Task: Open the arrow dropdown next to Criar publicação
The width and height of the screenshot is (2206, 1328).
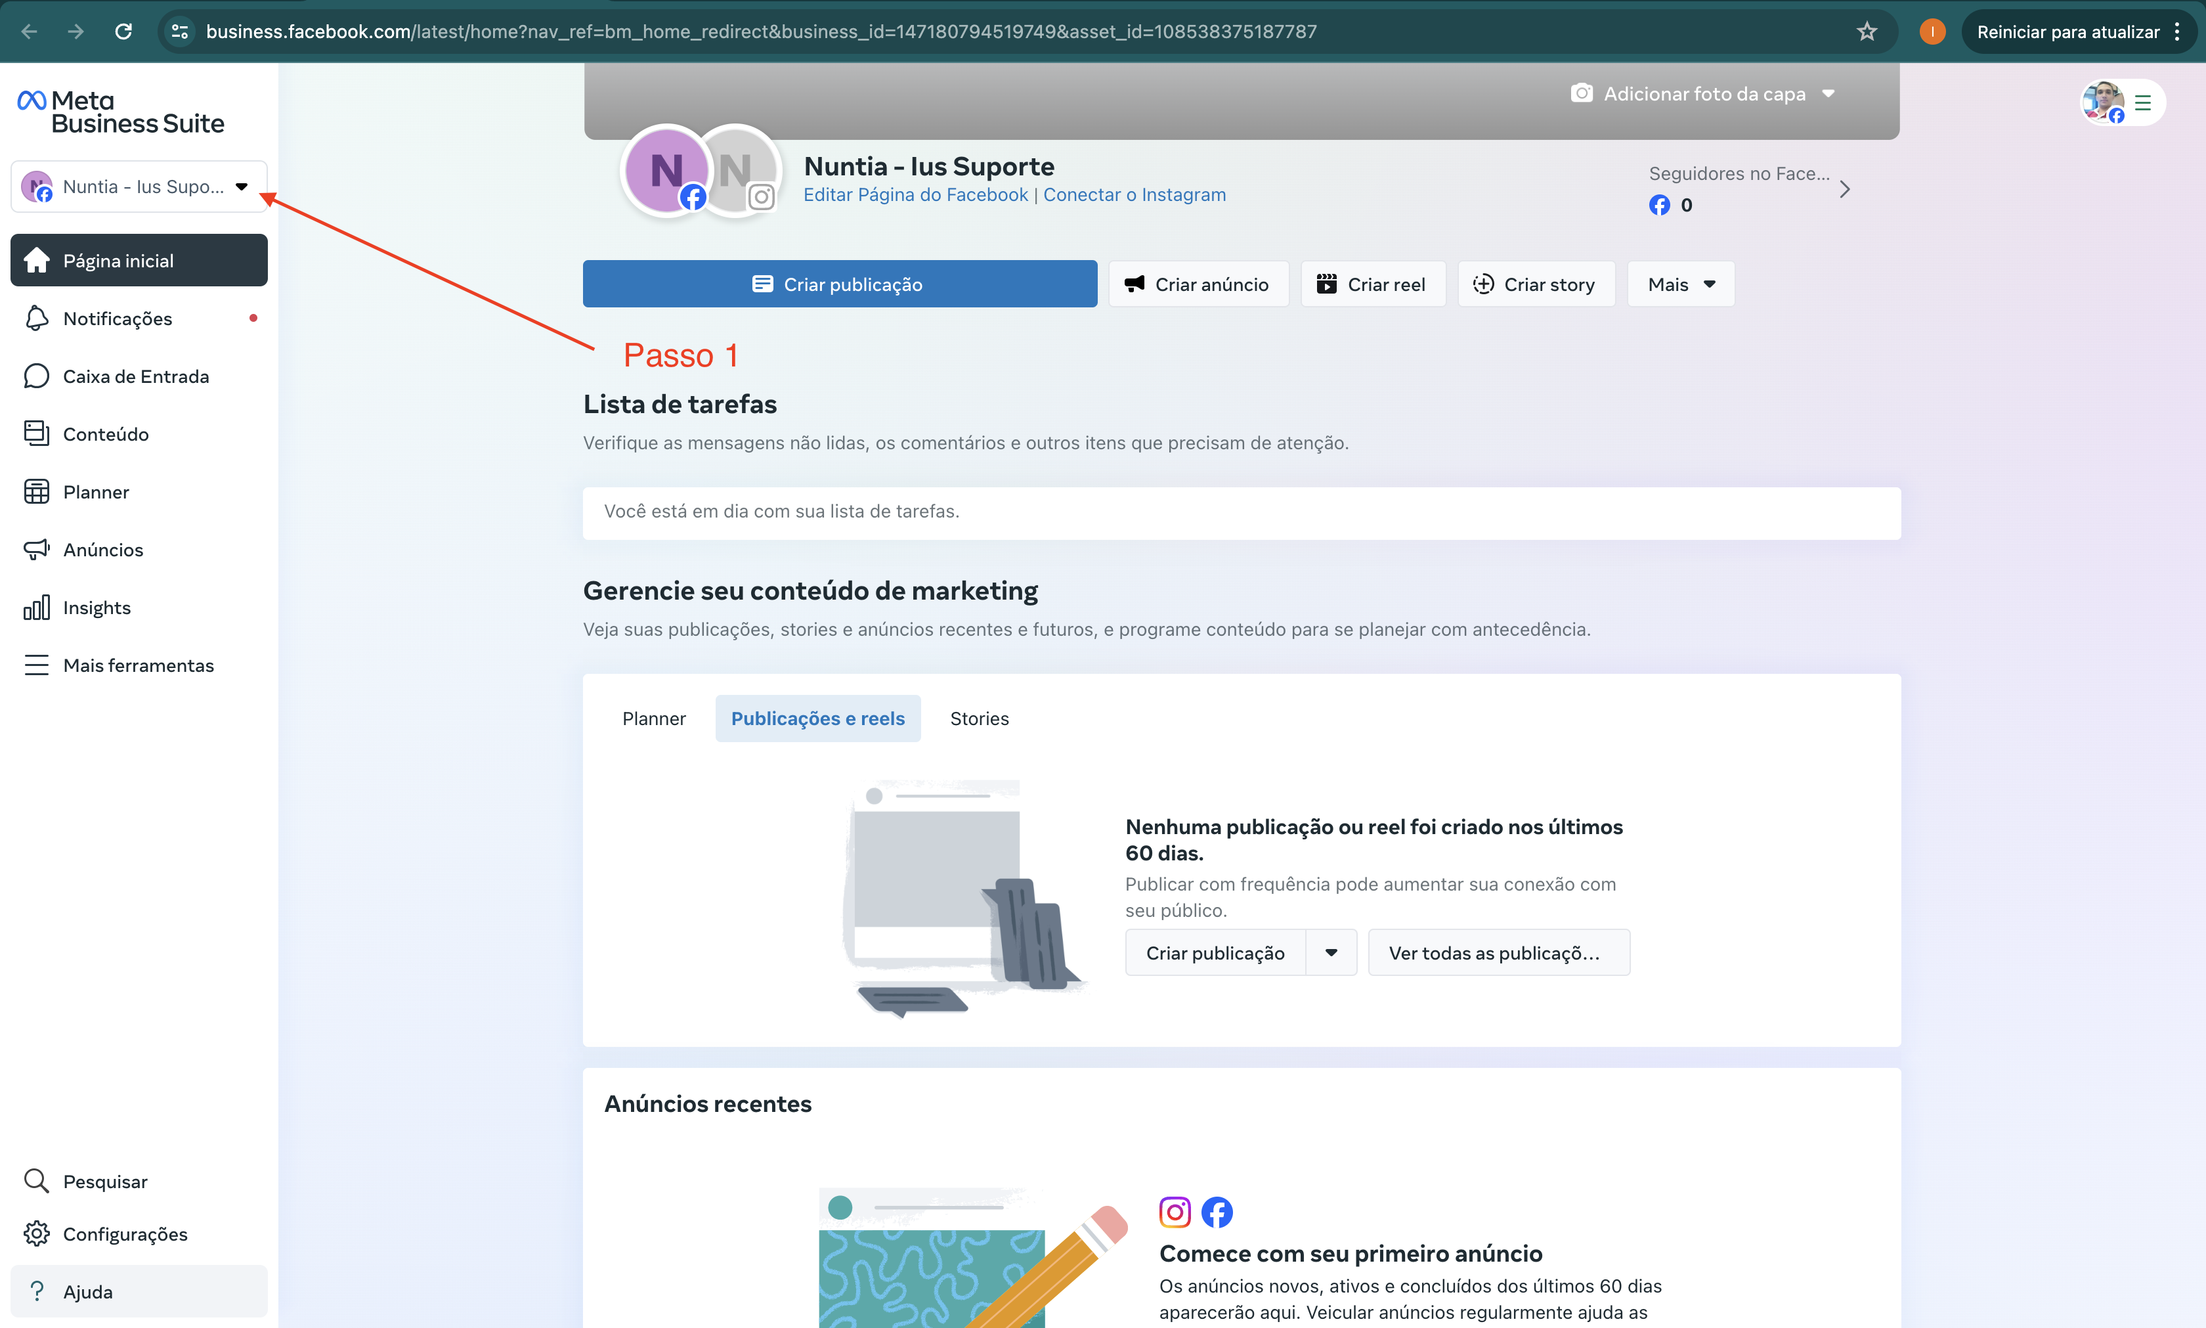Action: [1331, 953]
